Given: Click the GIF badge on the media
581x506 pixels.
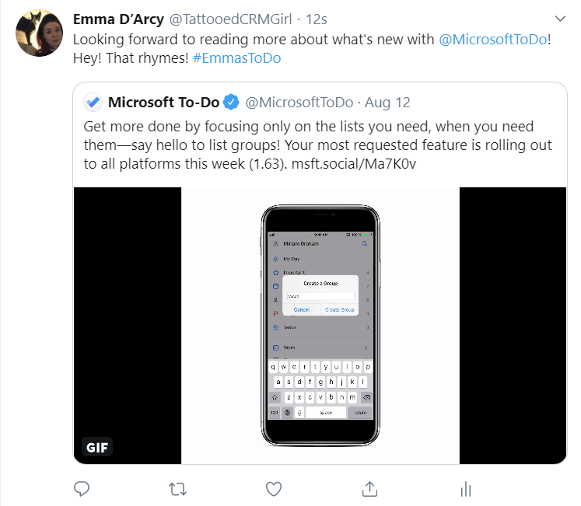Looking at the screenshot, I should click(x=96, y=448).
